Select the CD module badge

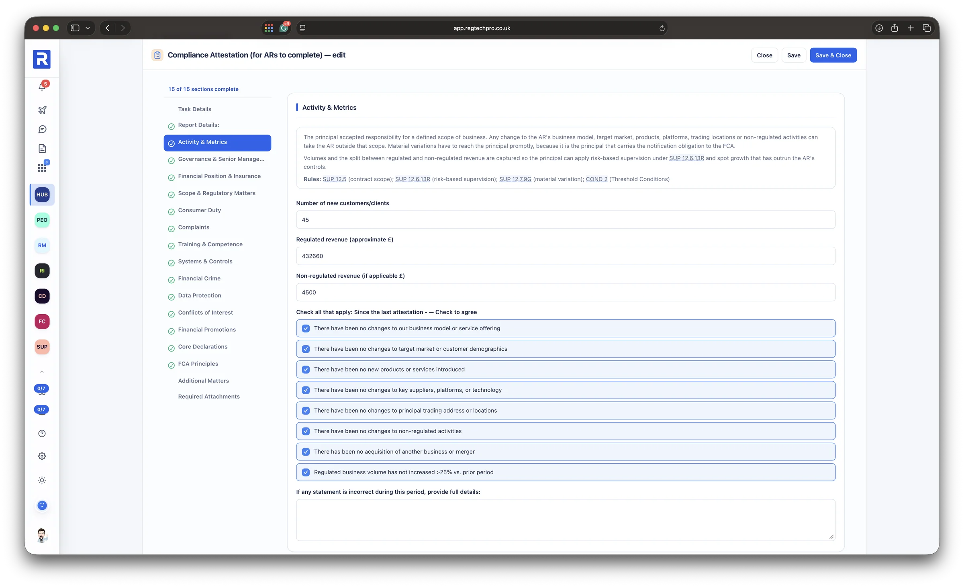click(x=42, y=296)
